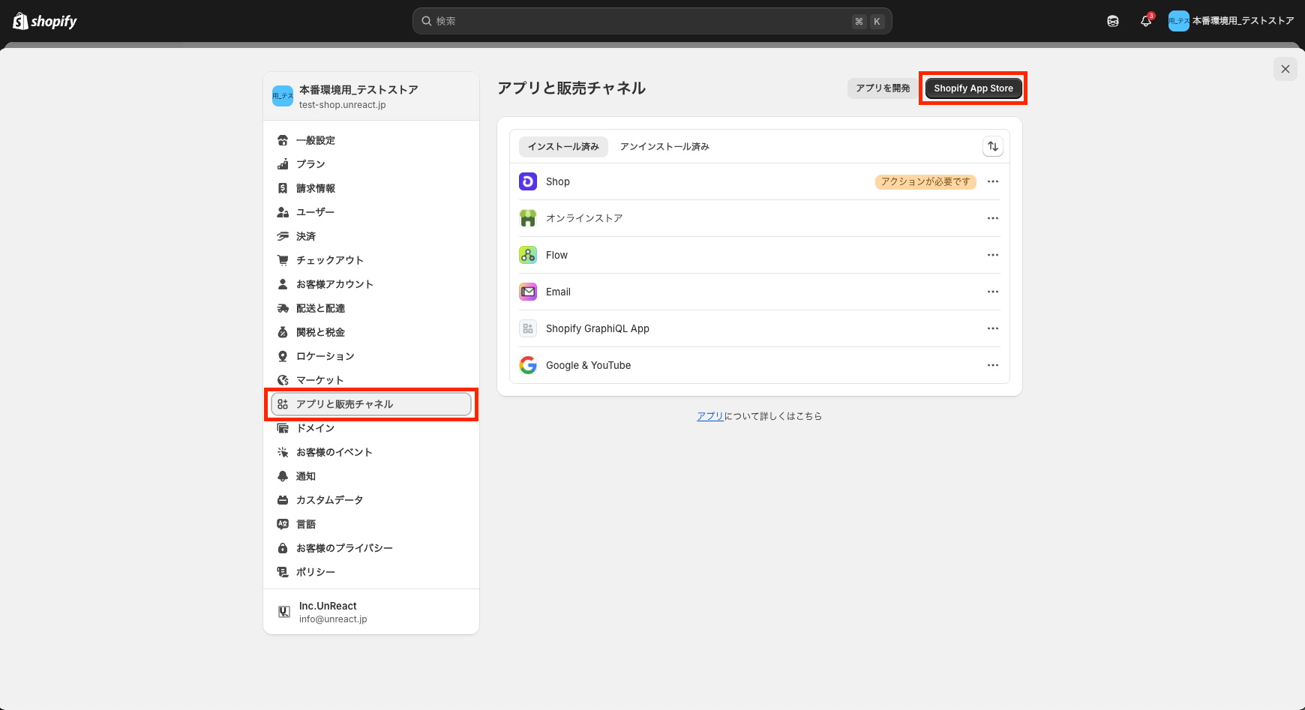This screenshot has height=710, width=1305.
Task: Click the アプリを開発 button
Action: 883,88
